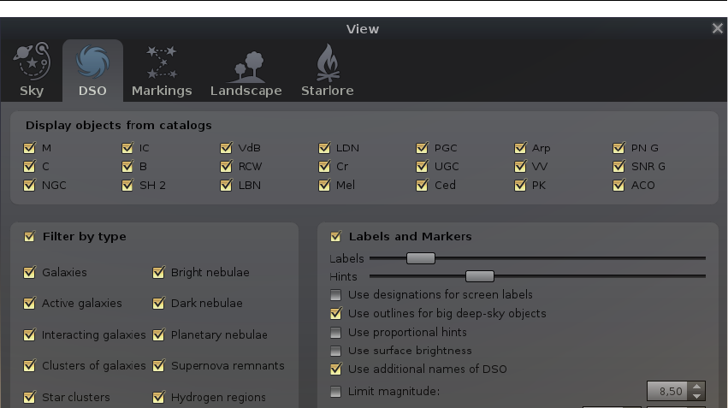Enable the Limit magnitude checkbox

click(335, 392)
